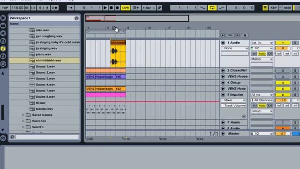Toggle the computer MIDI keyboard icon
This screenshot has height=169, width=300.
[x=265, y=8]
